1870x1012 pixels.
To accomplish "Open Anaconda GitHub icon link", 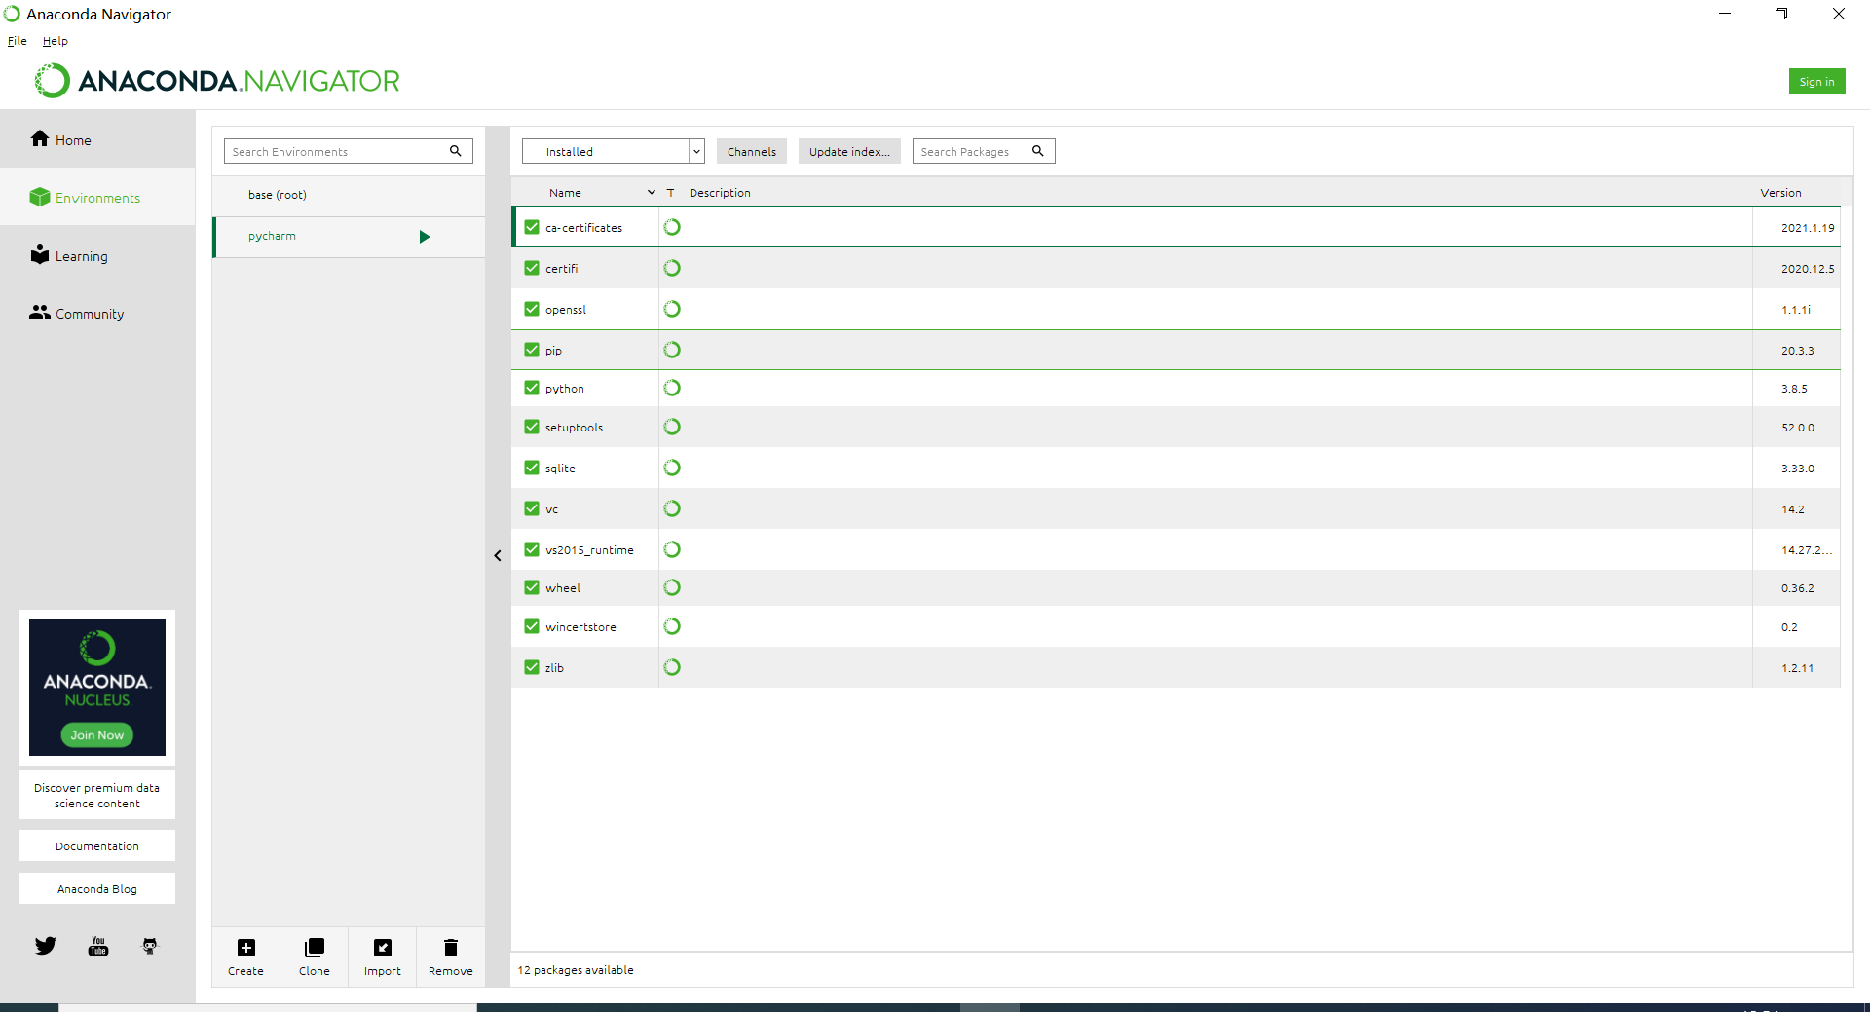I will point(150,946).
